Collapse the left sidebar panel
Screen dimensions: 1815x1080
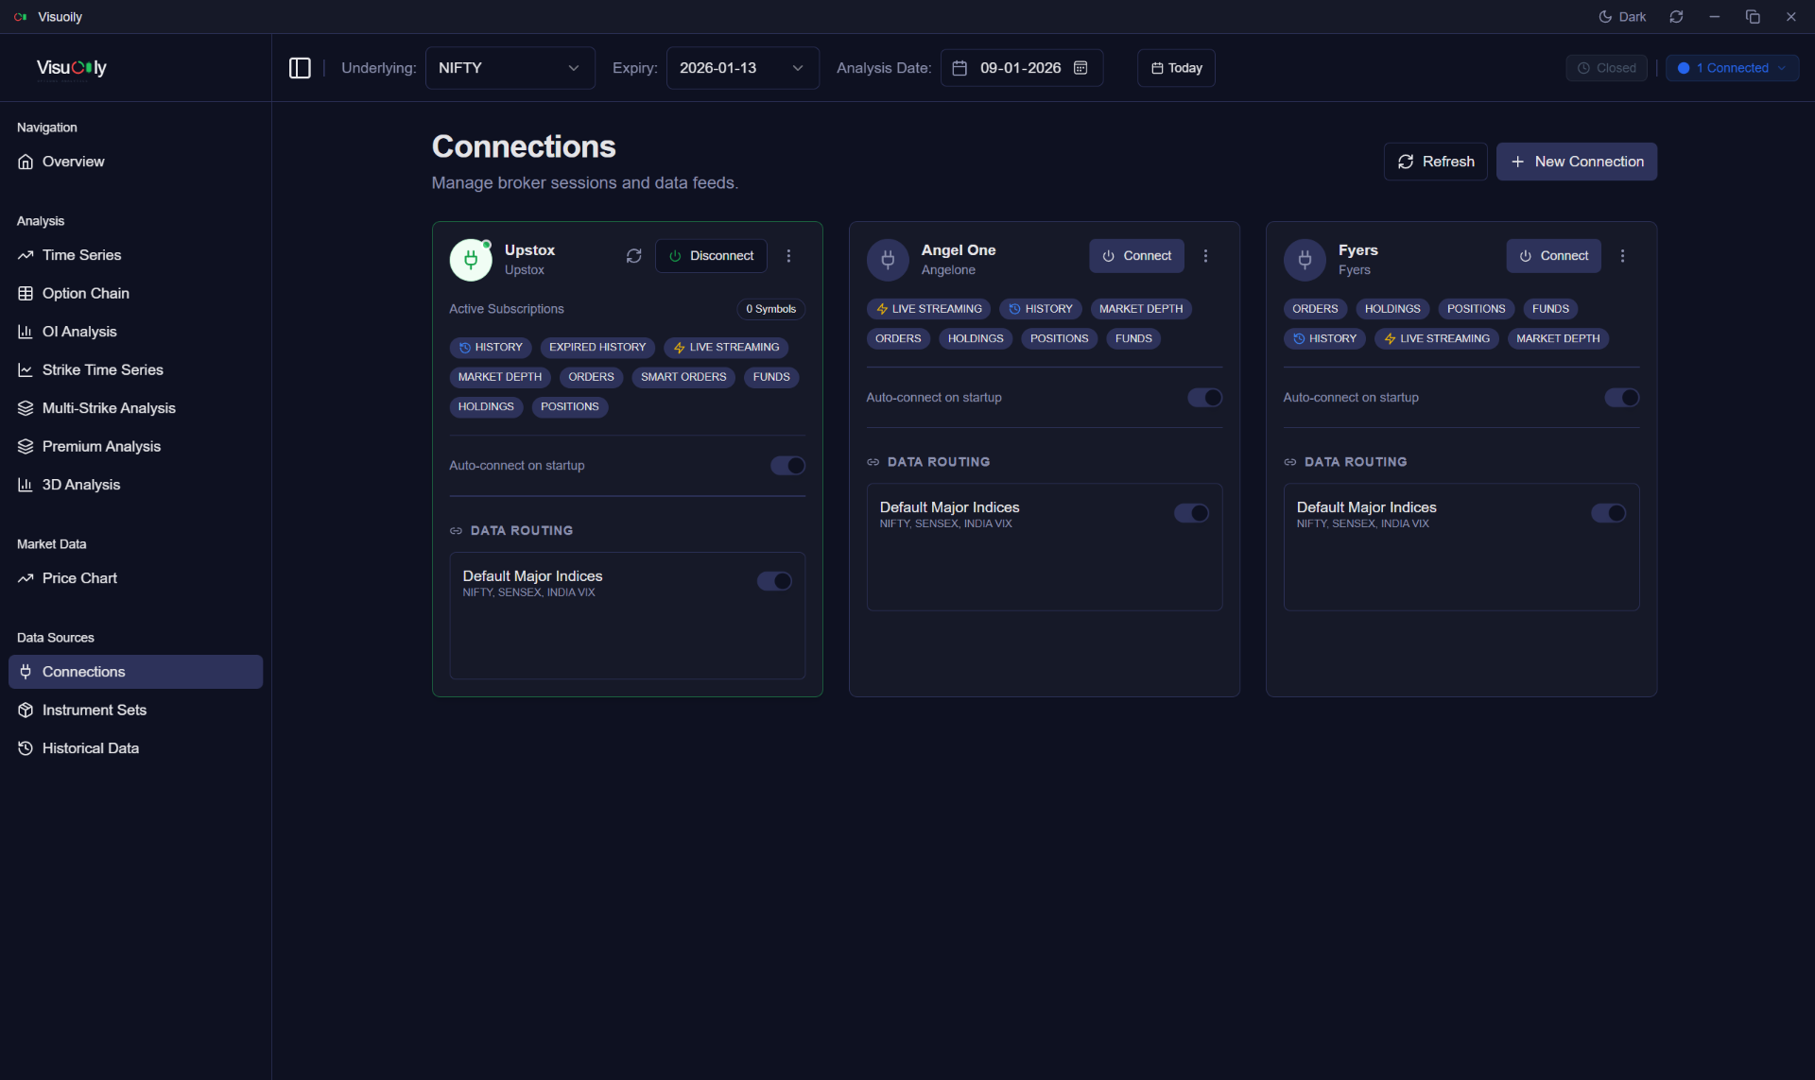click(300, 67)
